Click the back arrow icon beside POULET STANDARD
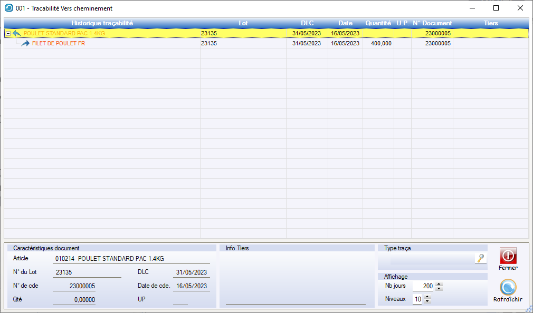The width and height of the screenshot is (533, 313). [17, 33]
